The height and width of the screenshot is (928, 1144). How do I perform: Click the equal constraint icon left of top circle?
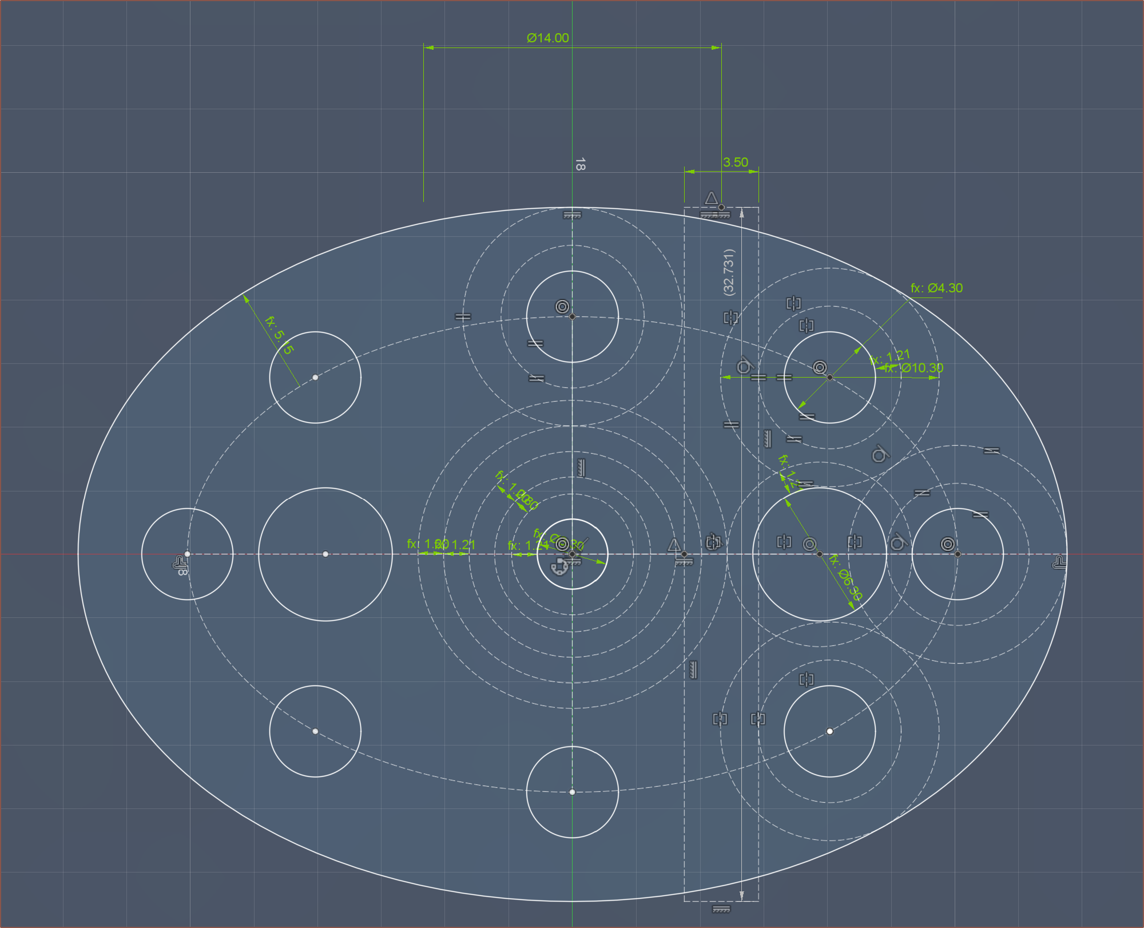click(x=463, y=316)
